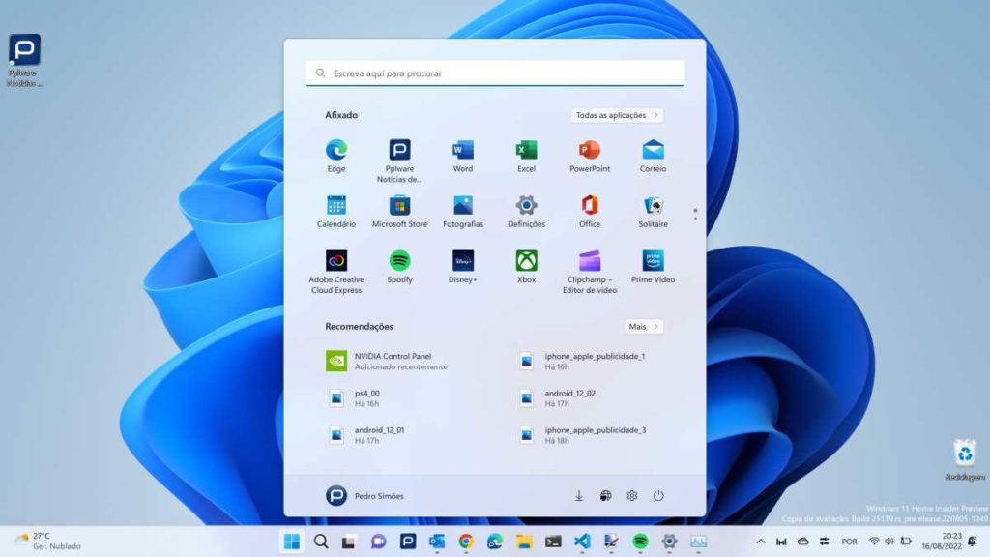The height and width of the screenshot is (557, 990).
Task: Open Microsoft Store pinned app
Action: [399, 211]
